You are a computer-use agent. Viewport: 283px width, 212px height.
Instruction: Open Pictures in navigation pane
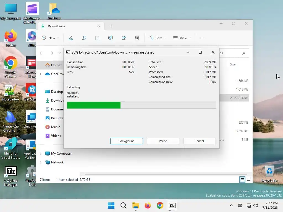tap(54, 118)
